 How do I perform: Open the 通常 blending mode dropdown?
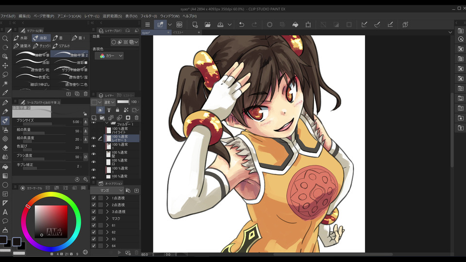point(109,102)
